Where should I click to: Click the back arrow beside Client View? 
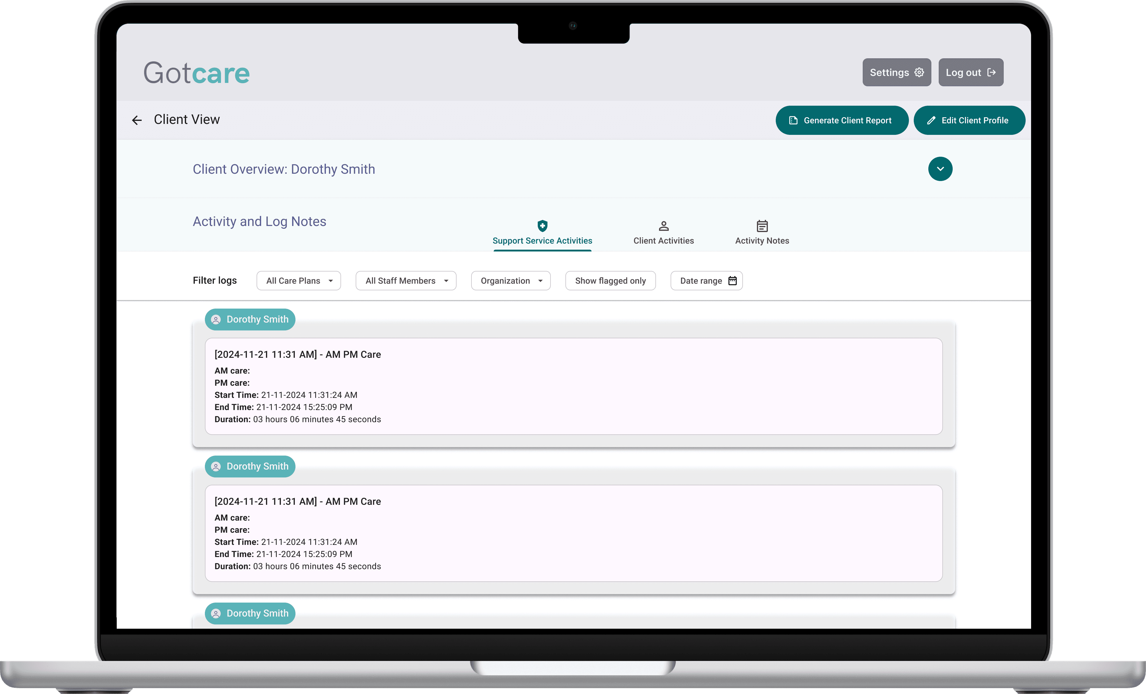[137, 120]
